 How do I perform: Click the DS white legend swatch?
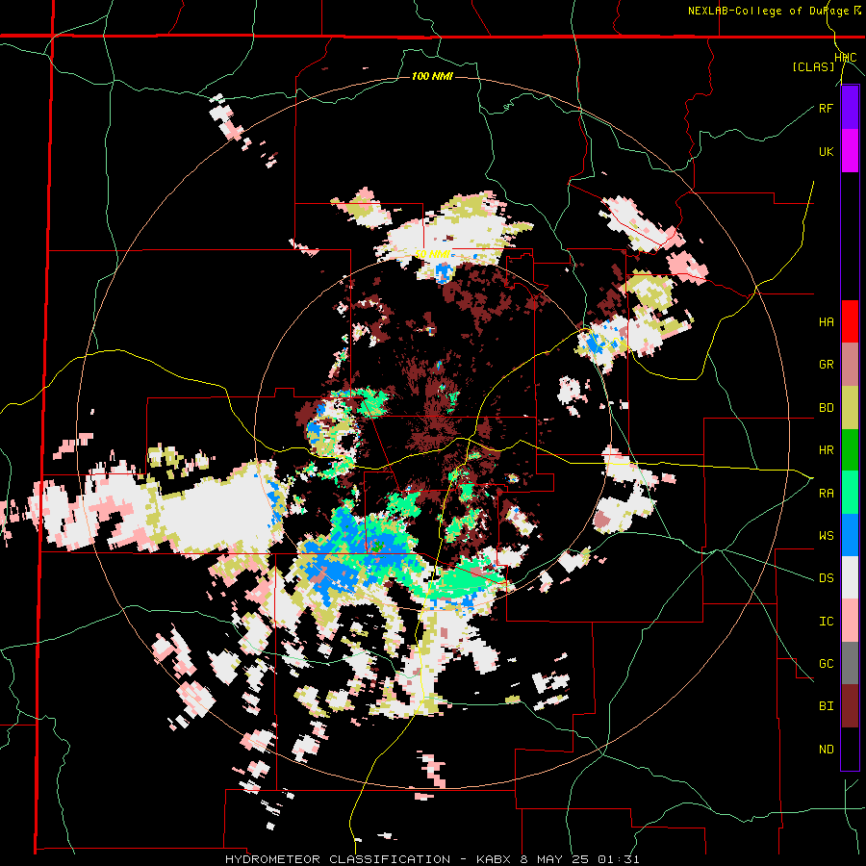coord(850,577)
